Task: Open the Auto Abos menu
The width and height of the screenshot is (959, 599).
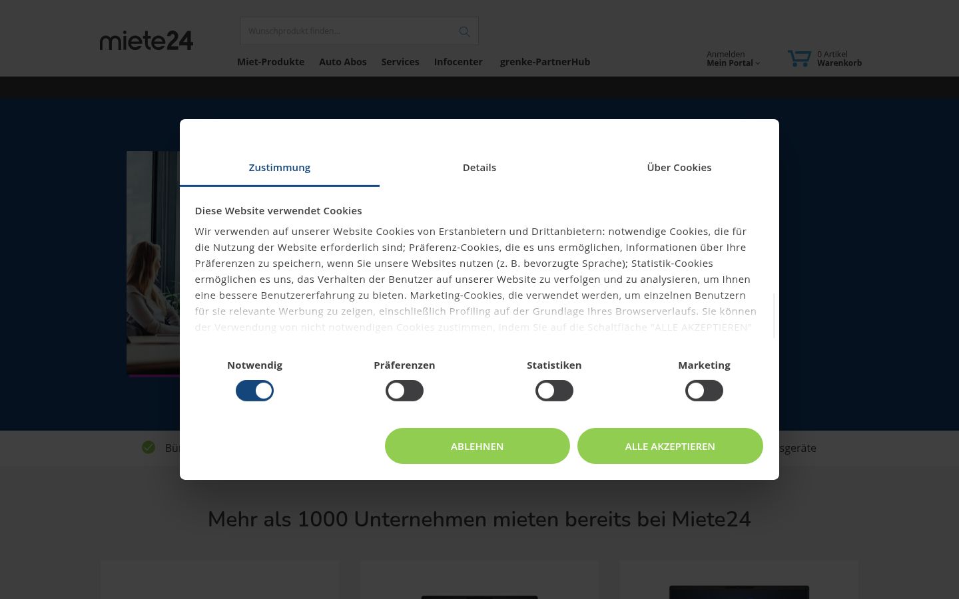Action: click(x=343, y=62)
